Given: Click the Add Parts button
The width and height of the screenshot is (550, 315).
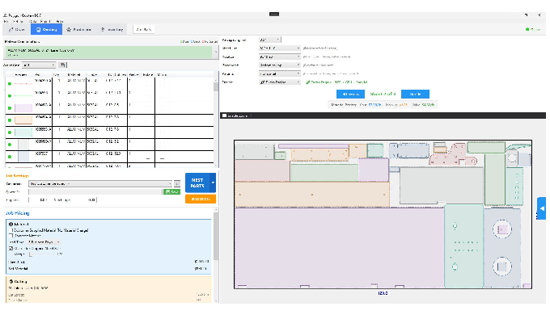Looking at the screenshot, I should click(x=143, y=29).
